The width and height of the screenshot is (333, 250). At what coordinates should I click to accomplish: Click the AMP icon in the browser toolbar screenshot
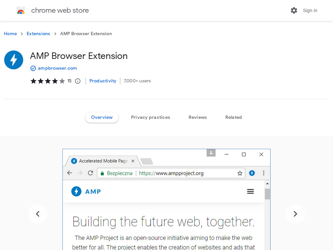252,173
